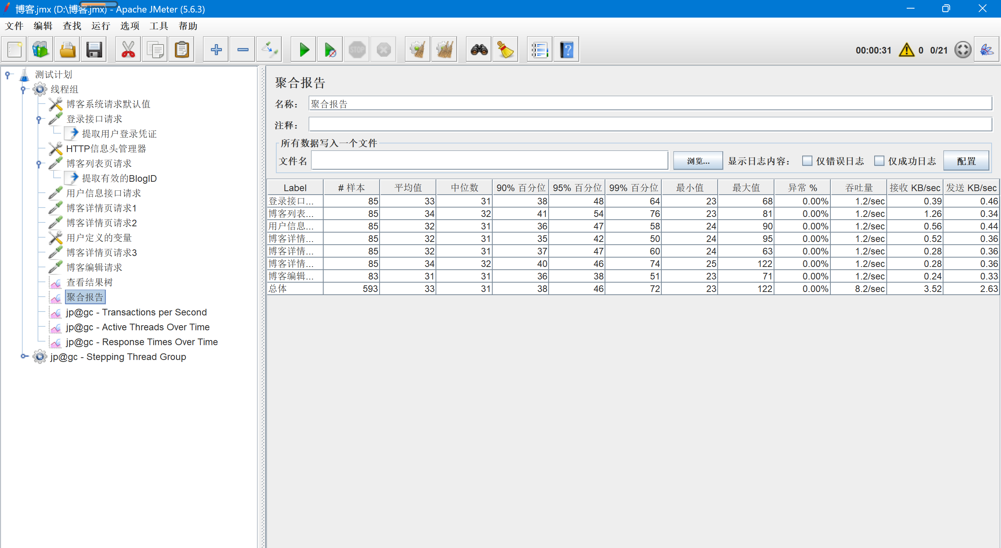
Task: Click the scissors Cut icon
Action: coord(128,50)
